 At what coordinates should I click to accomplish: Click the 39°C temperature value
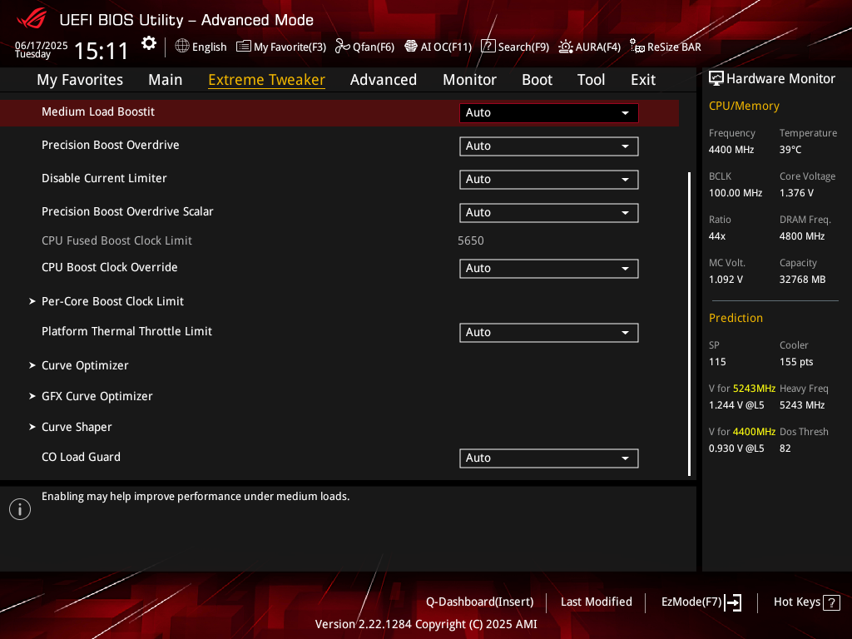[790, 150]
